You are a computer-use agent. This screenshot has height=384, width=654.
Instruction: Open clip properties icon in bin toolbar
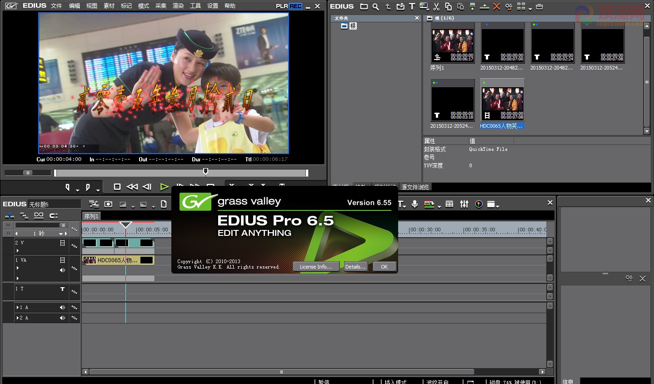[x=509, y=6]
